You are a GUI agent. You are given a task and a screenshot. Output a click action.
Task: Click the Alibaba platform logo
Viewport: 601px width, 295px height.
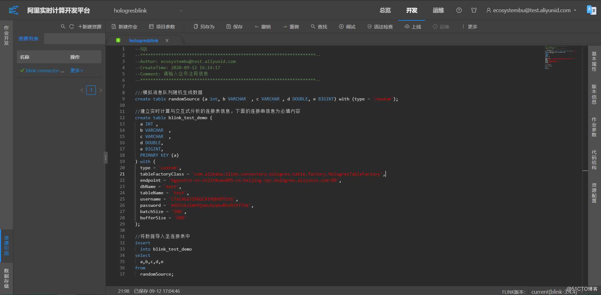13,10
